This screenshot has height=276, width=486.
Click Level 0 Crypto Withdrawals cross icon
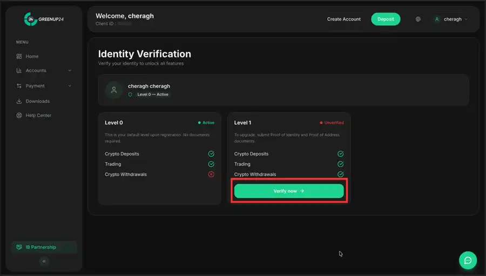coord(211,174)
